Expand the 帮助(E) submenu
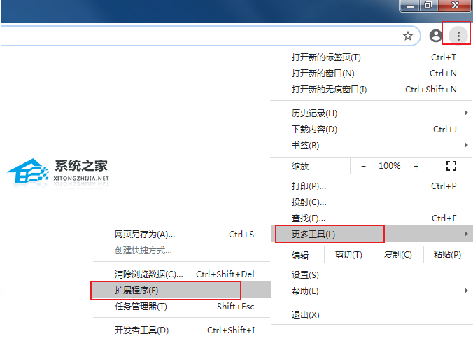Viewport: 473px width, 348px height. point(372,291)
